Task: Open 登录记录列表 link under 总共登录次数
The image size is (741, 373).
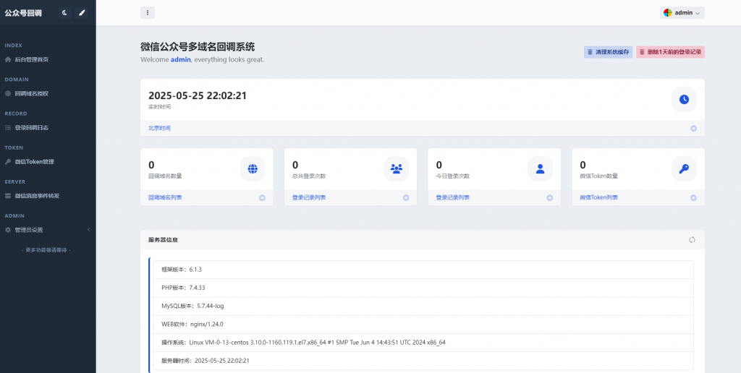Action: 308,197
